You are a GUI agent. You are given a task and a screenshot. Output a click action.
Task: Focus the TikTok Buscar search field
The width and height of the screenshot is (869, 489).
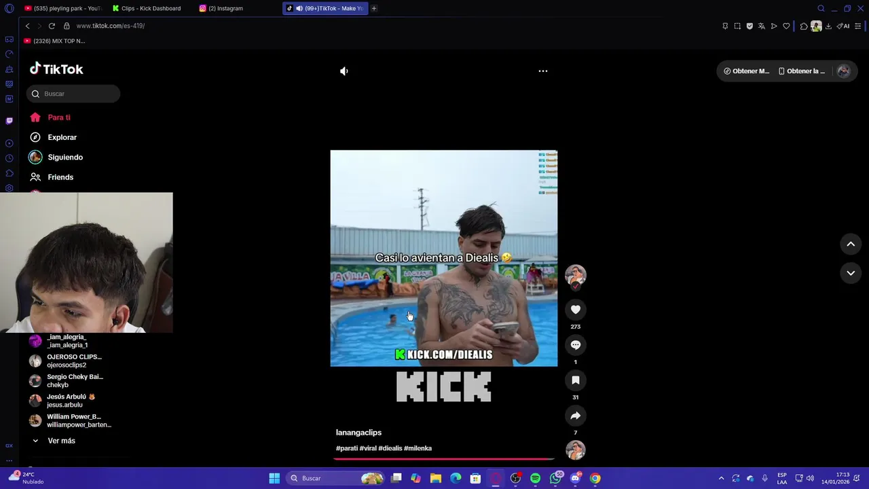point(73,94)
